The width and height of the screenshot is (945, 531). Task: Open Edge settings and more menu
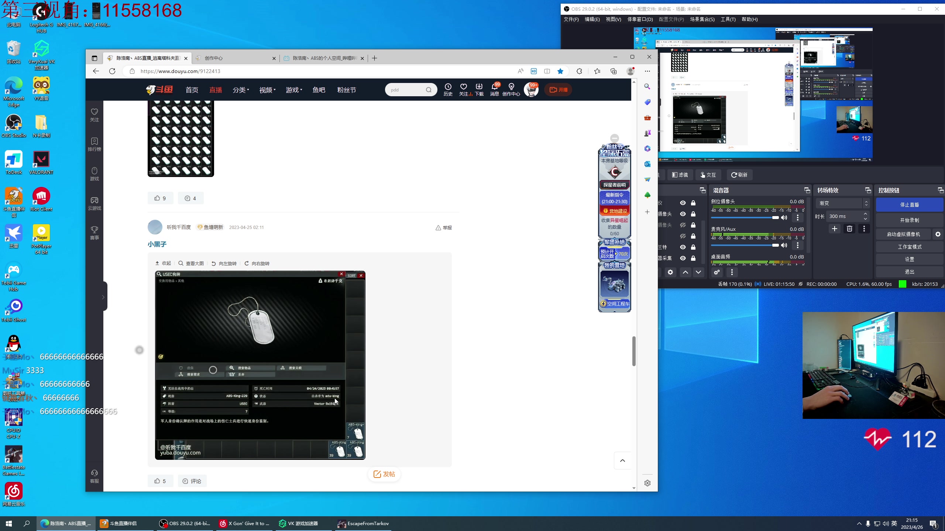647,71
